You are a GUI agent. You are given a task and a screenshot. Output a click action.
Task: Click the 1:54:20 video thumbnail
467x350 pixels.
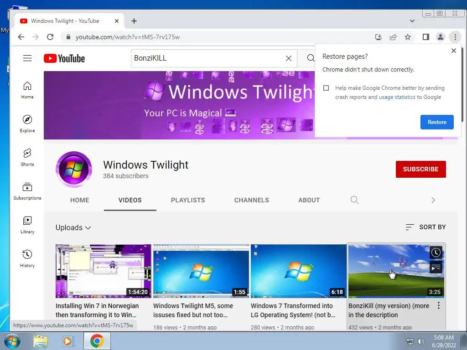tap(104, 271)
